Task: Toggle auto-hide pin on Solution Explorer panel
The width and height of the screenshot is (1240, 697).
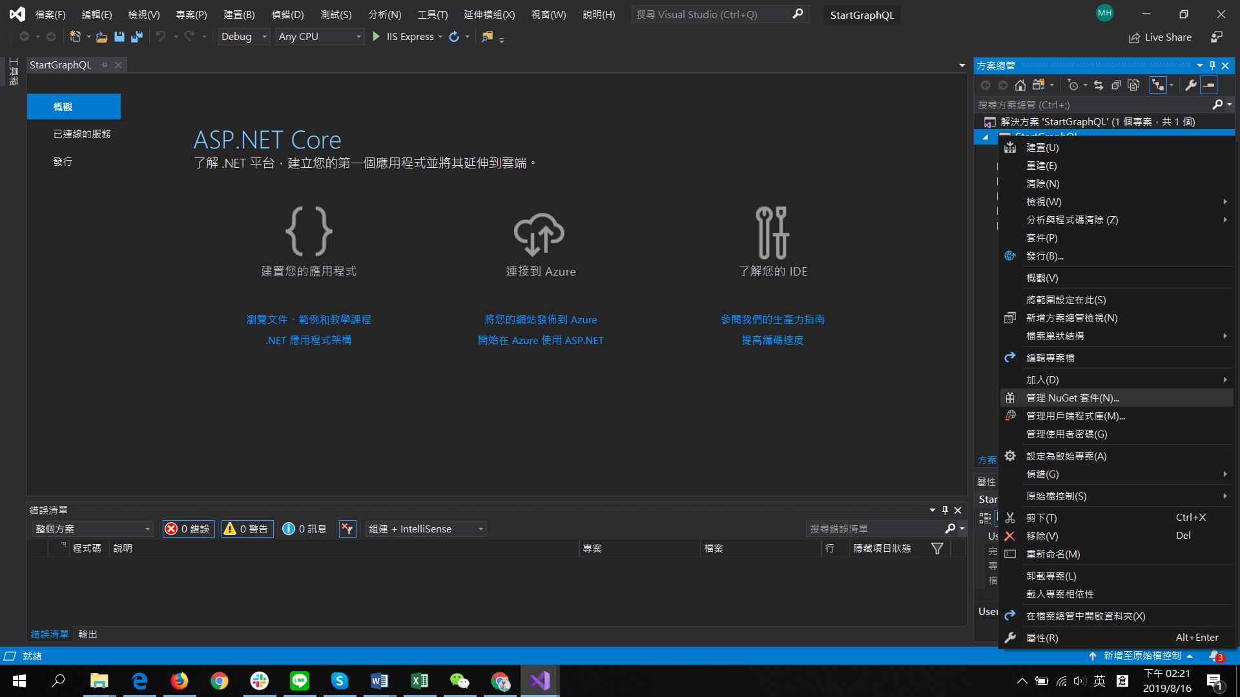Action: click(1212, 65)
